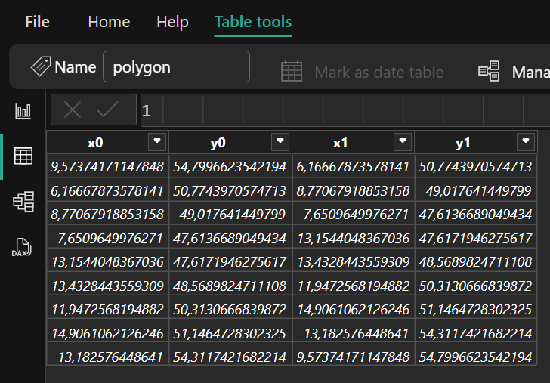Open y0 column filter dropdown
The height and width of the screenshot is (383, 550).
(280, 142)
